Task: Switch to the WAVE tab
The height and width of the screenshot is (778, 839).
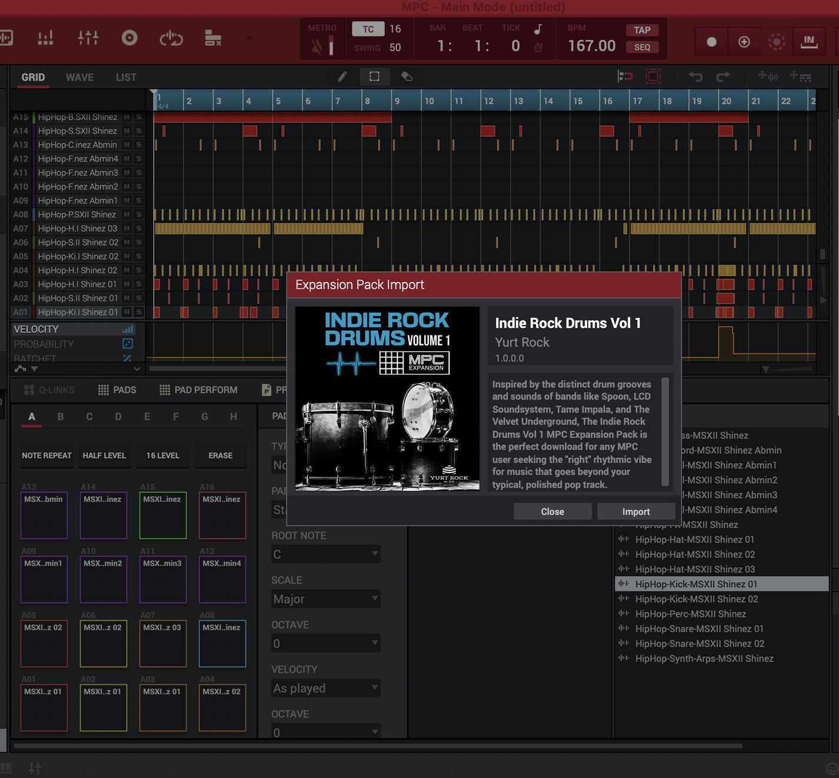Action: 79,77
